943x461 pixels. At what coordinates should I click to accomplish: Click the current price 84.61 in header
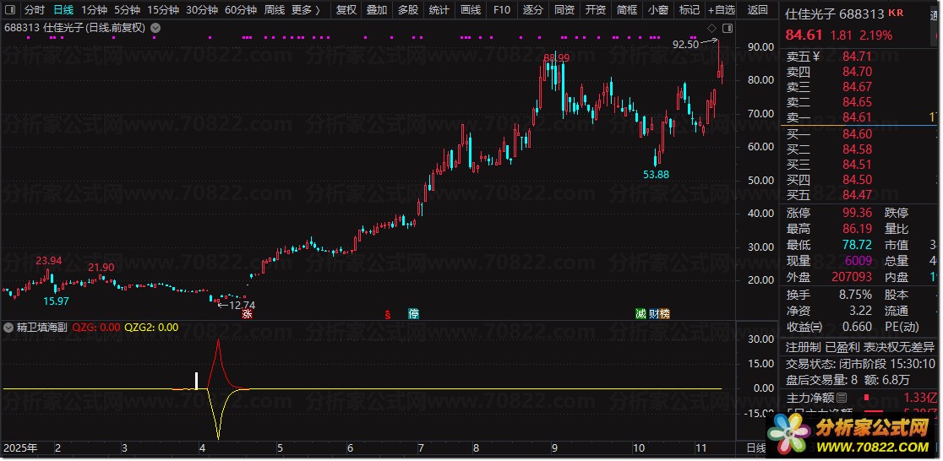804,35
